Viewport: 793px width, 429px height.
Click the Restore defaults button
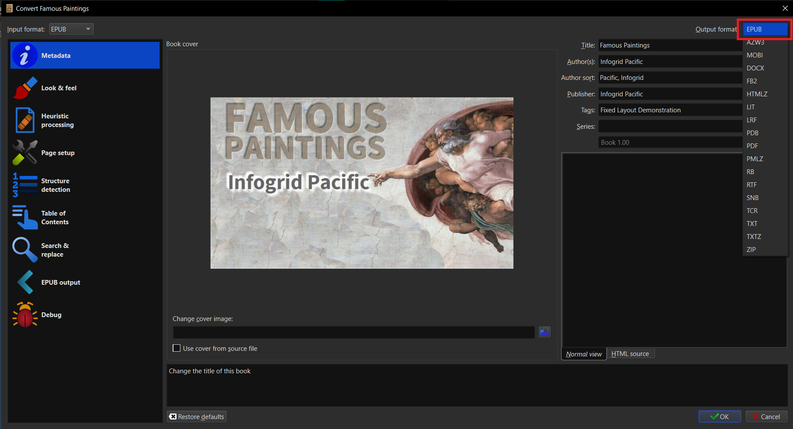pos(197,416)
